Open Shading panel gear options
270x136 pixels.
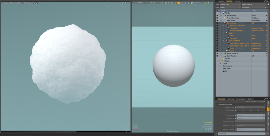267,1
